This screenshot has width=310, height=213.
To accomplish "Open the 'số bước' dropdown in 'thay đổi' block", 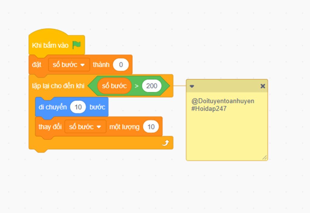I will 85,127.
